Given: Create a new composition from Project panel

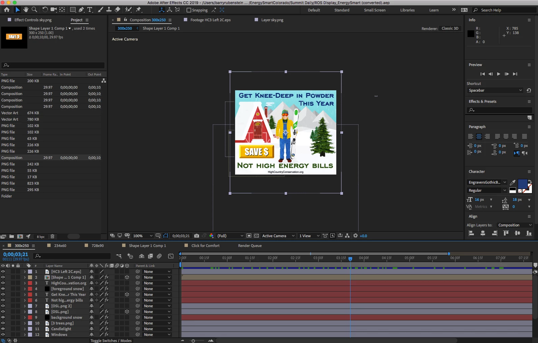Looking at the screenshot, I should click(20, 237).
